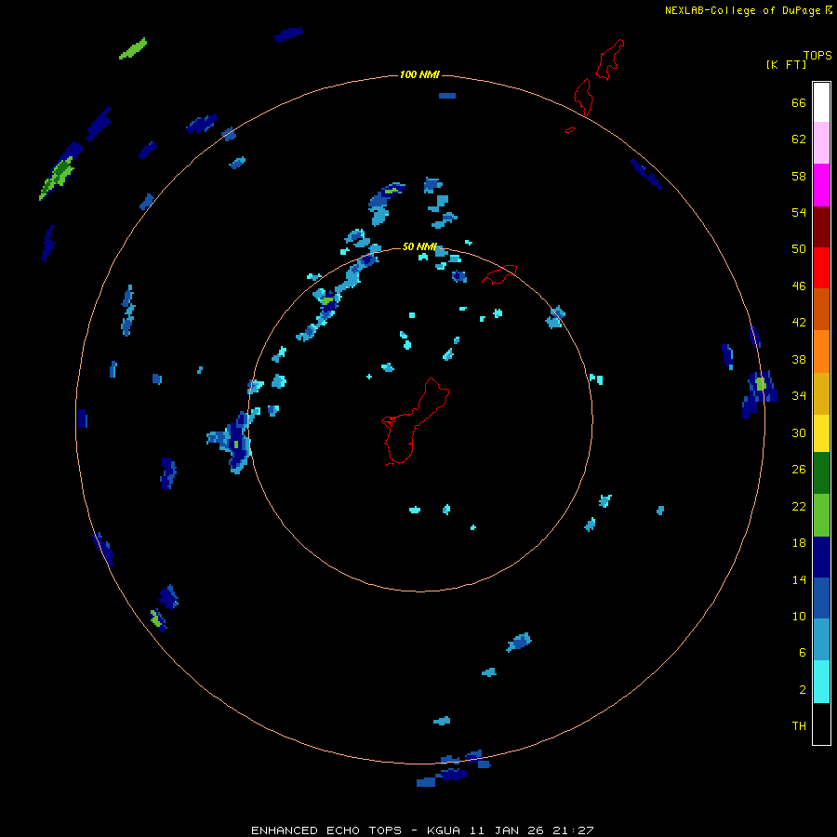Click the Guam island outline at radar center
The width and height of the screenshot is (837, 837).
point(415,421)
